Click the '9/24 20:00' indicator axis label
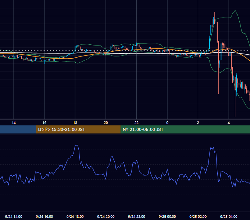This screenshot has height=220, width=250. pos(106,216)
